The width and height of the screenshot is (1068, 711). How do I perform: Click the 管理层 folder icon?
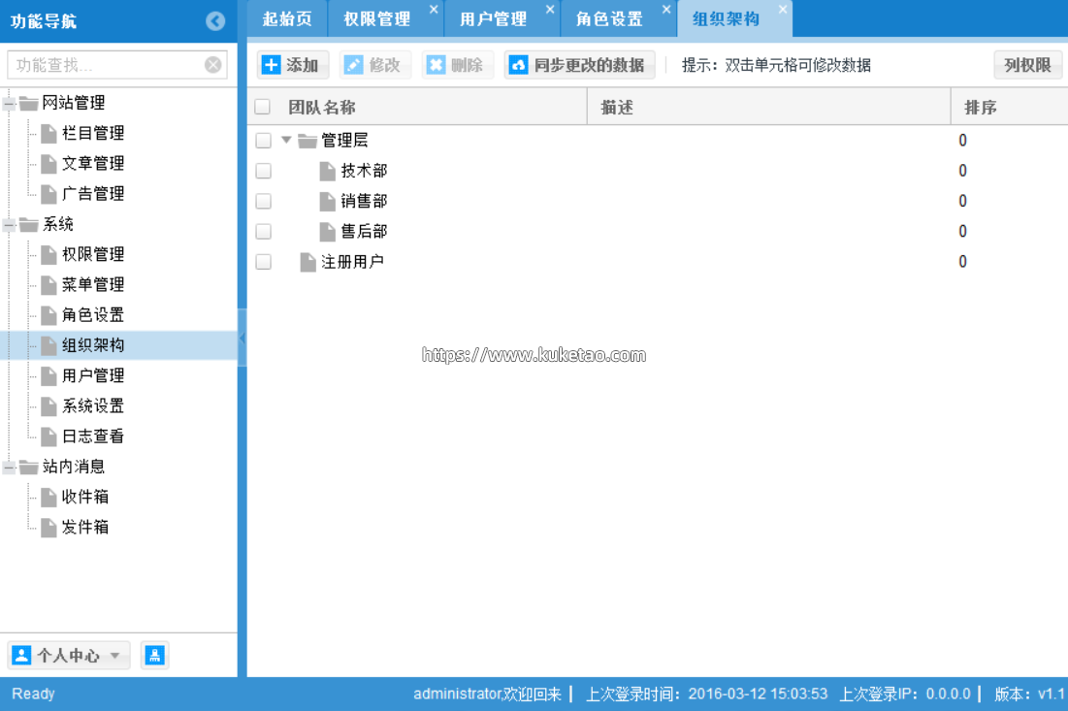click(307, 141)
